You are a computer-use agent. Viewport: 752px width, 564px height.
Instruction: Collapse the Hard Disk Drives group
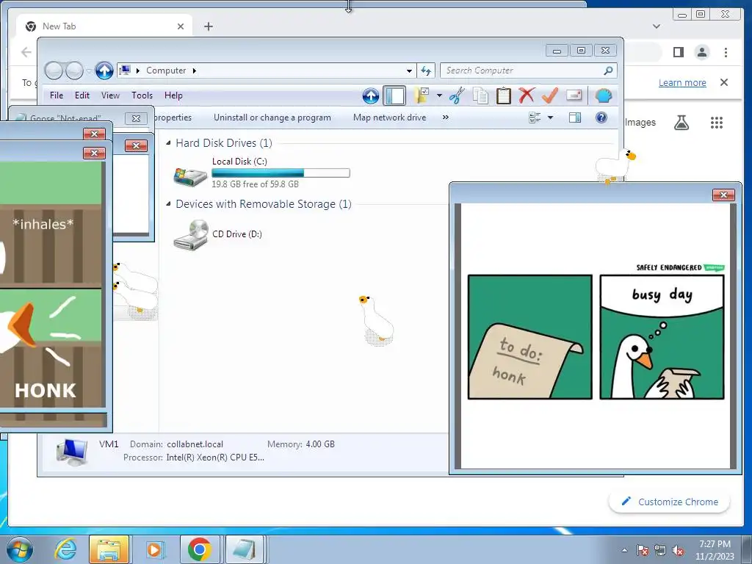coord(168,143)
